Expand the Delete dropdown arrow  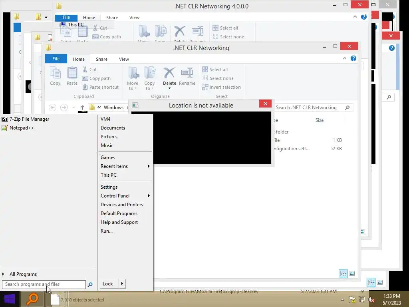click(169, 88)
